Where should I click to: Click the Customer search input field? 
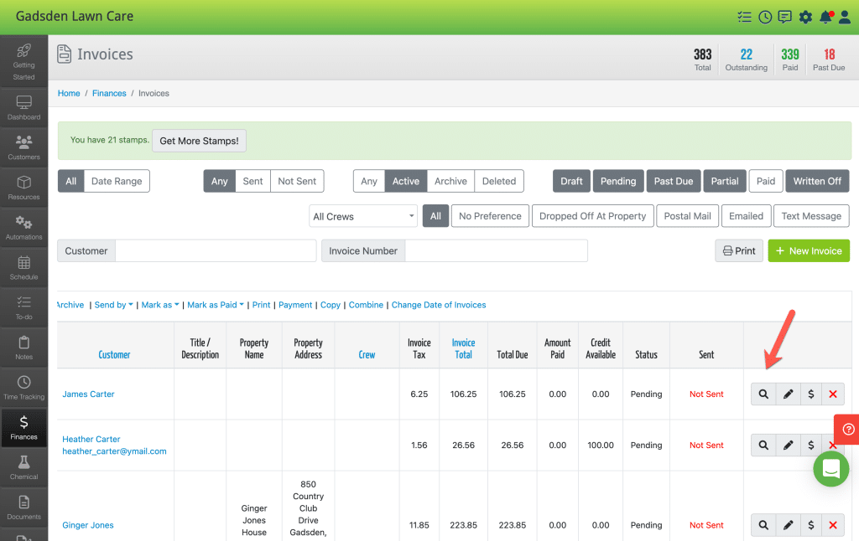(x=216, y=250)
